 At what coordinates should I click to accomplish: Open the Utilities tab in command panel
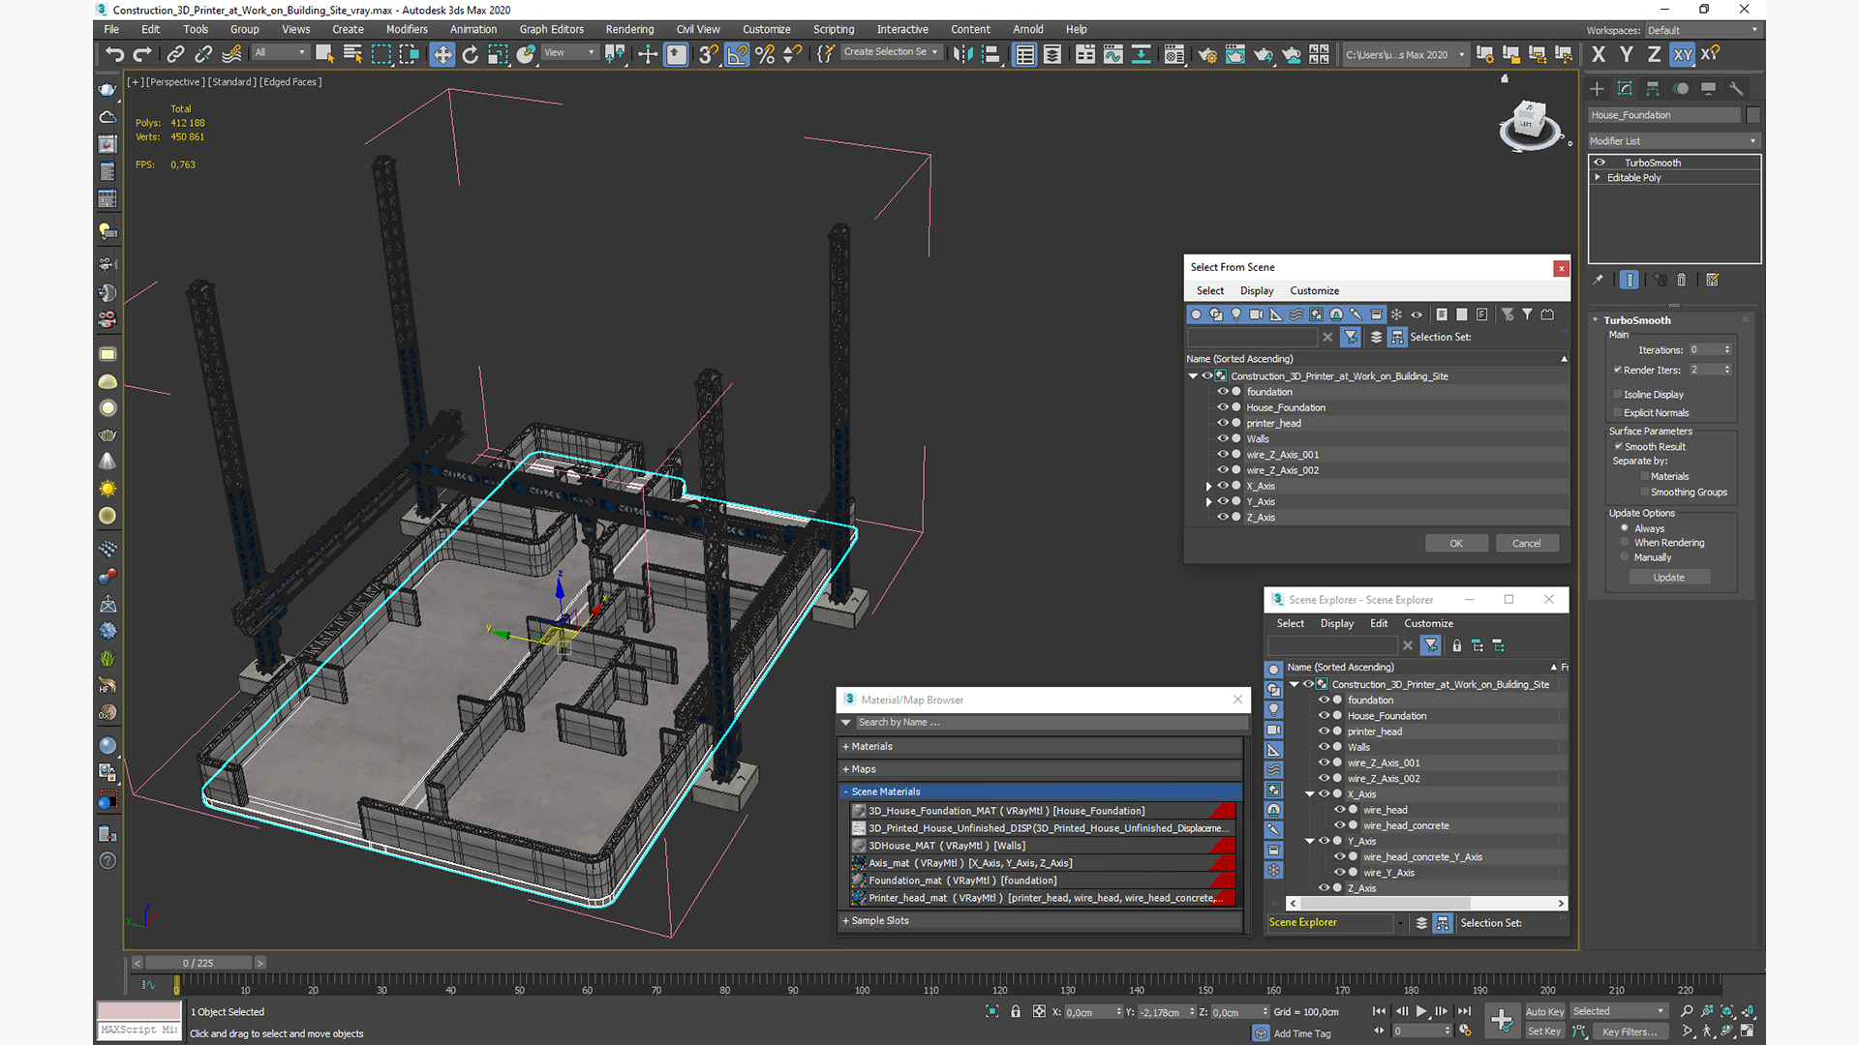pos(1736,88)
